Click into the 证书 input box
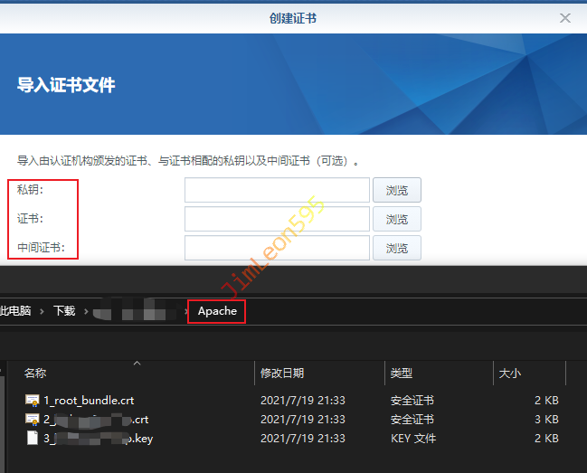The image size is (587, 473). click(x=277, y=220)
